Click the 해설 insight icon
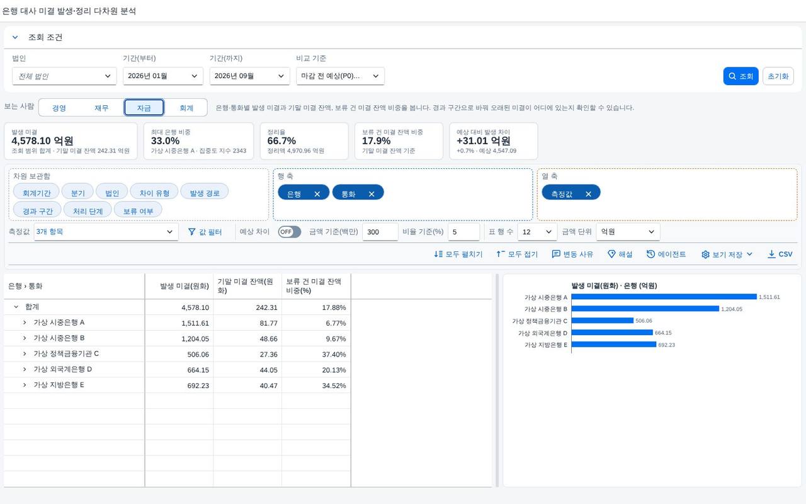The width and height of the screenshot is (806, 504). click(611, 255)
